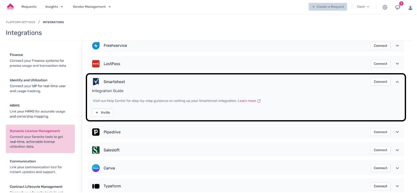417x193 pixels.
Task: Go to the Requests page
Action: [x=29, y=7]
